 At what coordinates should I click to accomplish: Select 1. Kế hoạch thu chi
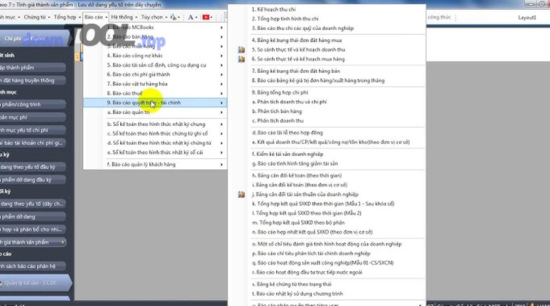pyautogui.click(x=327, y=9)
